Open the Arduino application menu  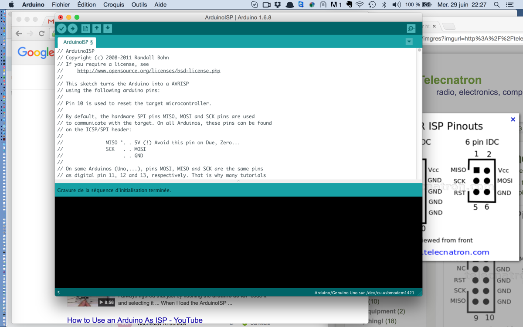point(33,5)
